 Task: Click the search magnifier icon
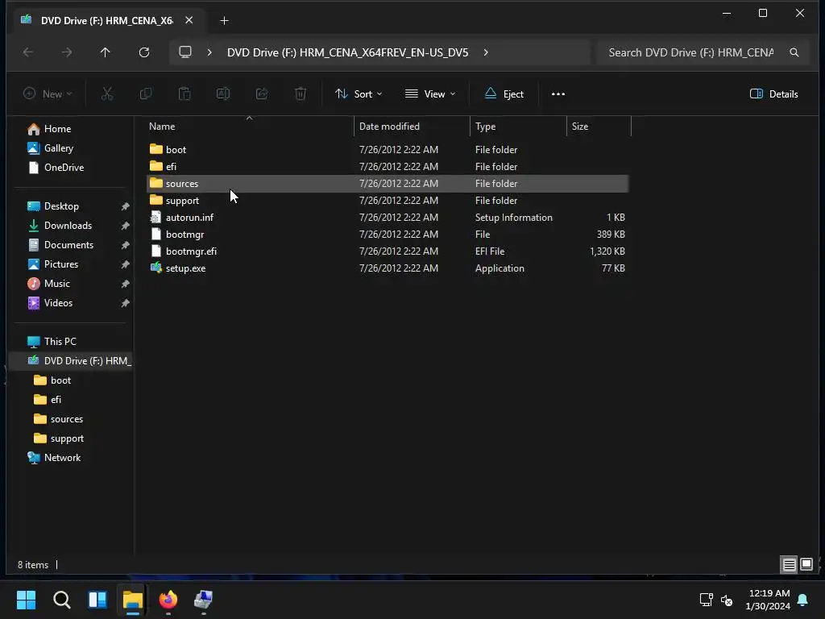point(794,52)
